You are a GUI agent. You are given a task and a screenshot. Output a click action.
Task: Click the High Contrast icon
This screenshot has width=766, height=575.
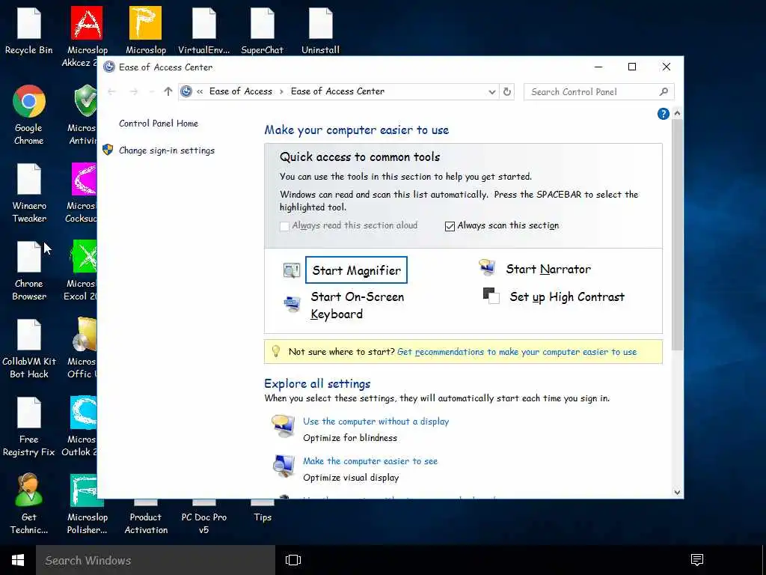click(491, 296)
